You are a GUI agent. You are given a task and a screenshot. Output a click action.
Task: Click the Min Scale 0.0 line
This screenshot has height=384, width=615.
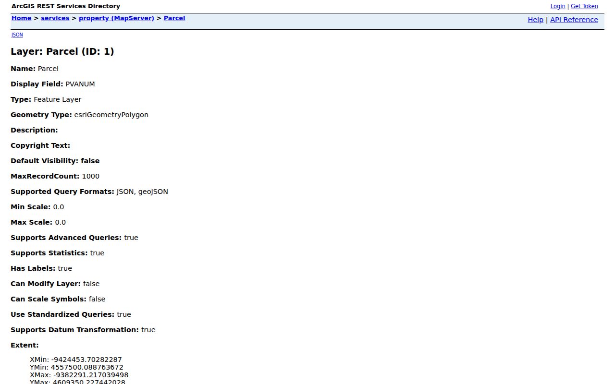coord(37,207)
